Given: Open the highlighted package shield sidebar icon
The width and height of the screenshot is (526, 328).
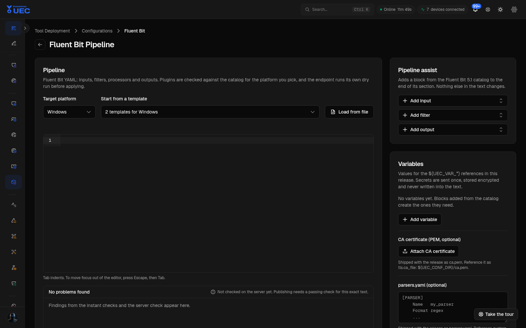Looking at the screenshot, I should 13,182.
